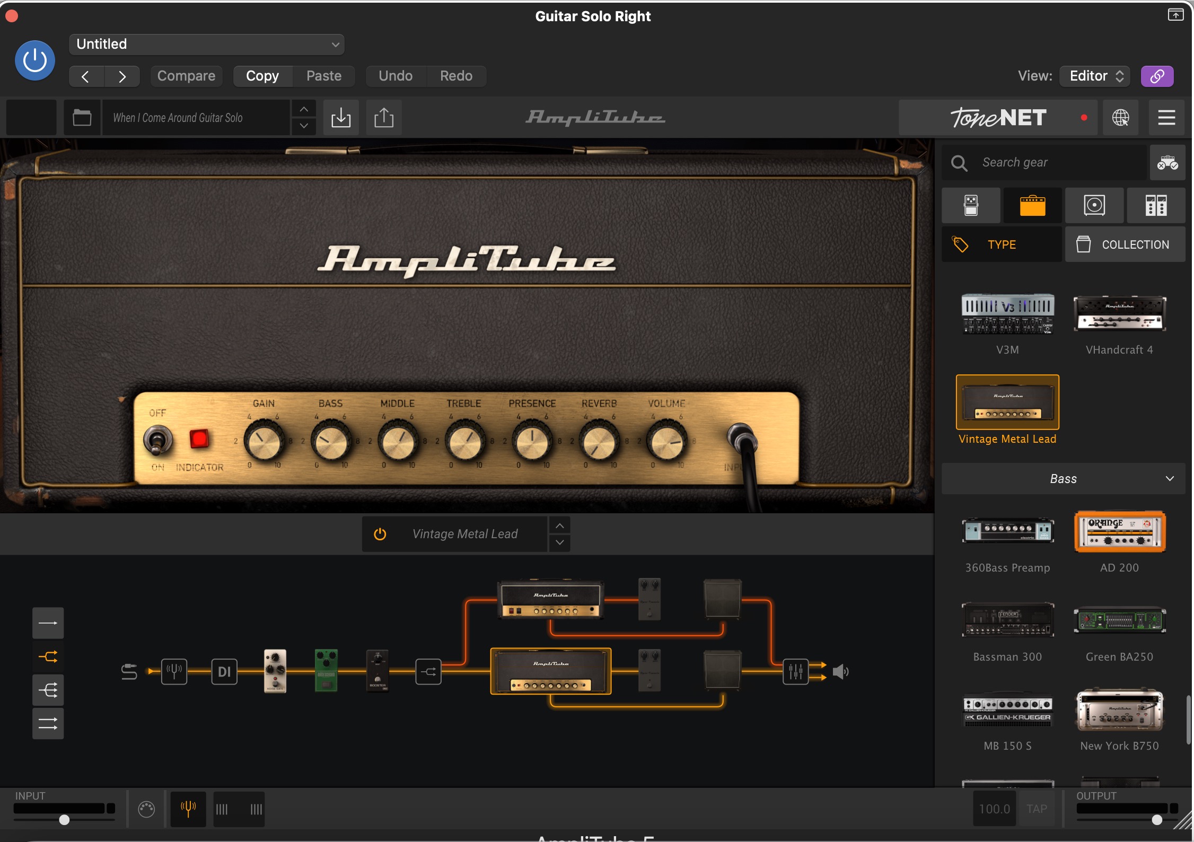Click the Search gear field
Viewport: 1194px width, 842px height.
1043,163
